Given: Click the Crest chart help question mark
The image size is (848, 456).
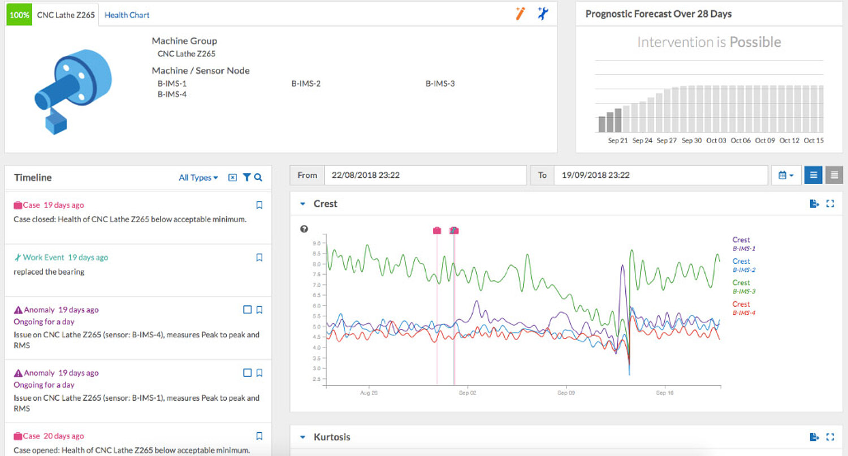Looking at the screenshot, I should pyautogui.click(x=304, y=229).
